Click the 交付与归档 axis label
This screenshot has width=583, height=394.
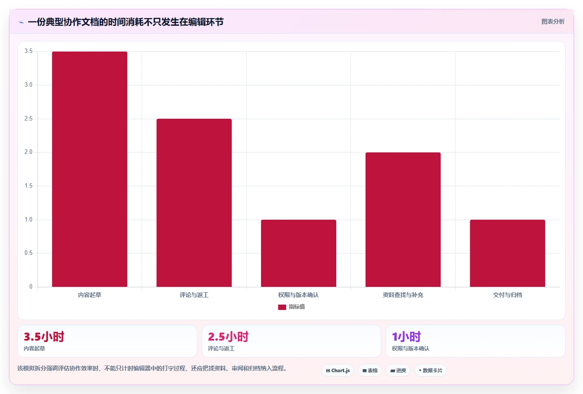(x=507, y=295)
